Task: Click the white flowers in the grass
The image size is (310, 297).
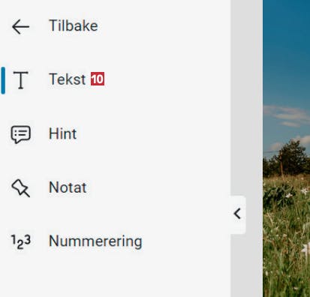Action: pos(305,191)
